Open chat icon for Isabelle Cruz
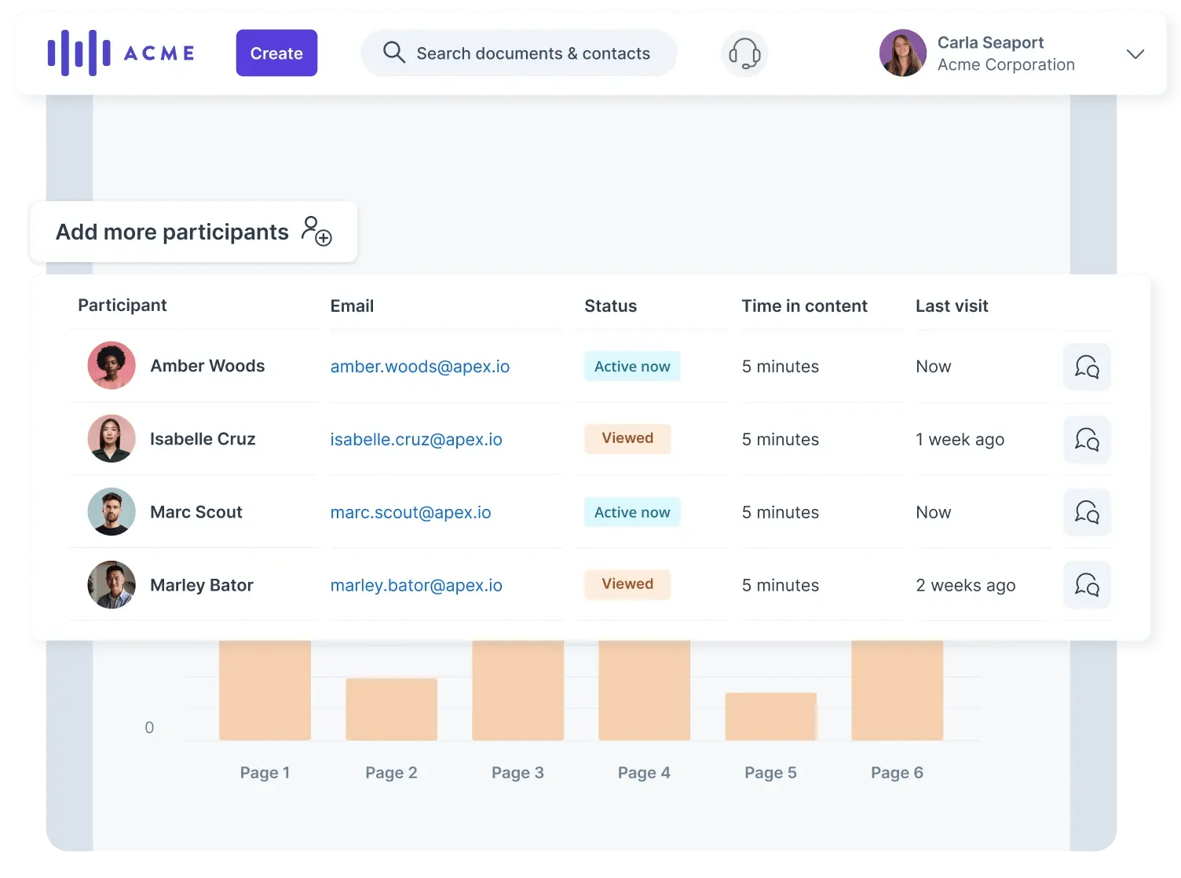 point(1087,440)
